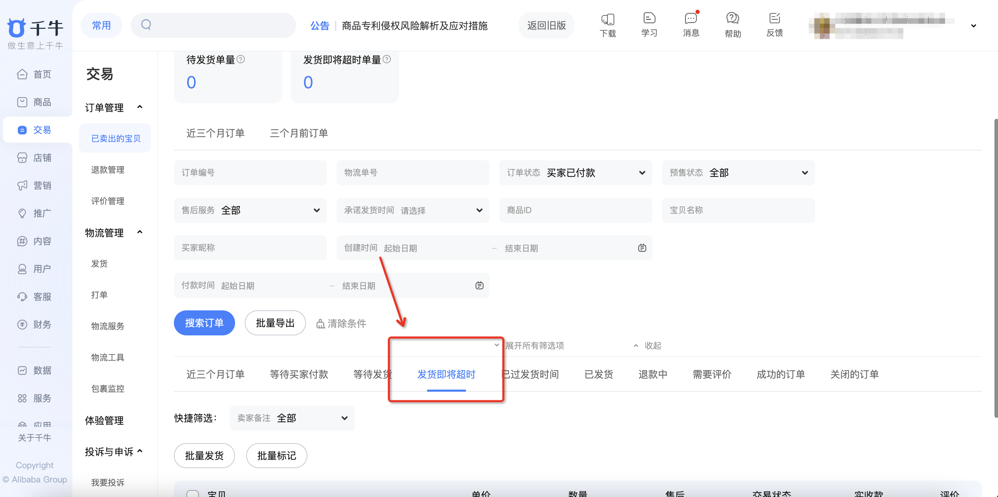Switch to the 发货即将超时 tab

pos(446,374)
